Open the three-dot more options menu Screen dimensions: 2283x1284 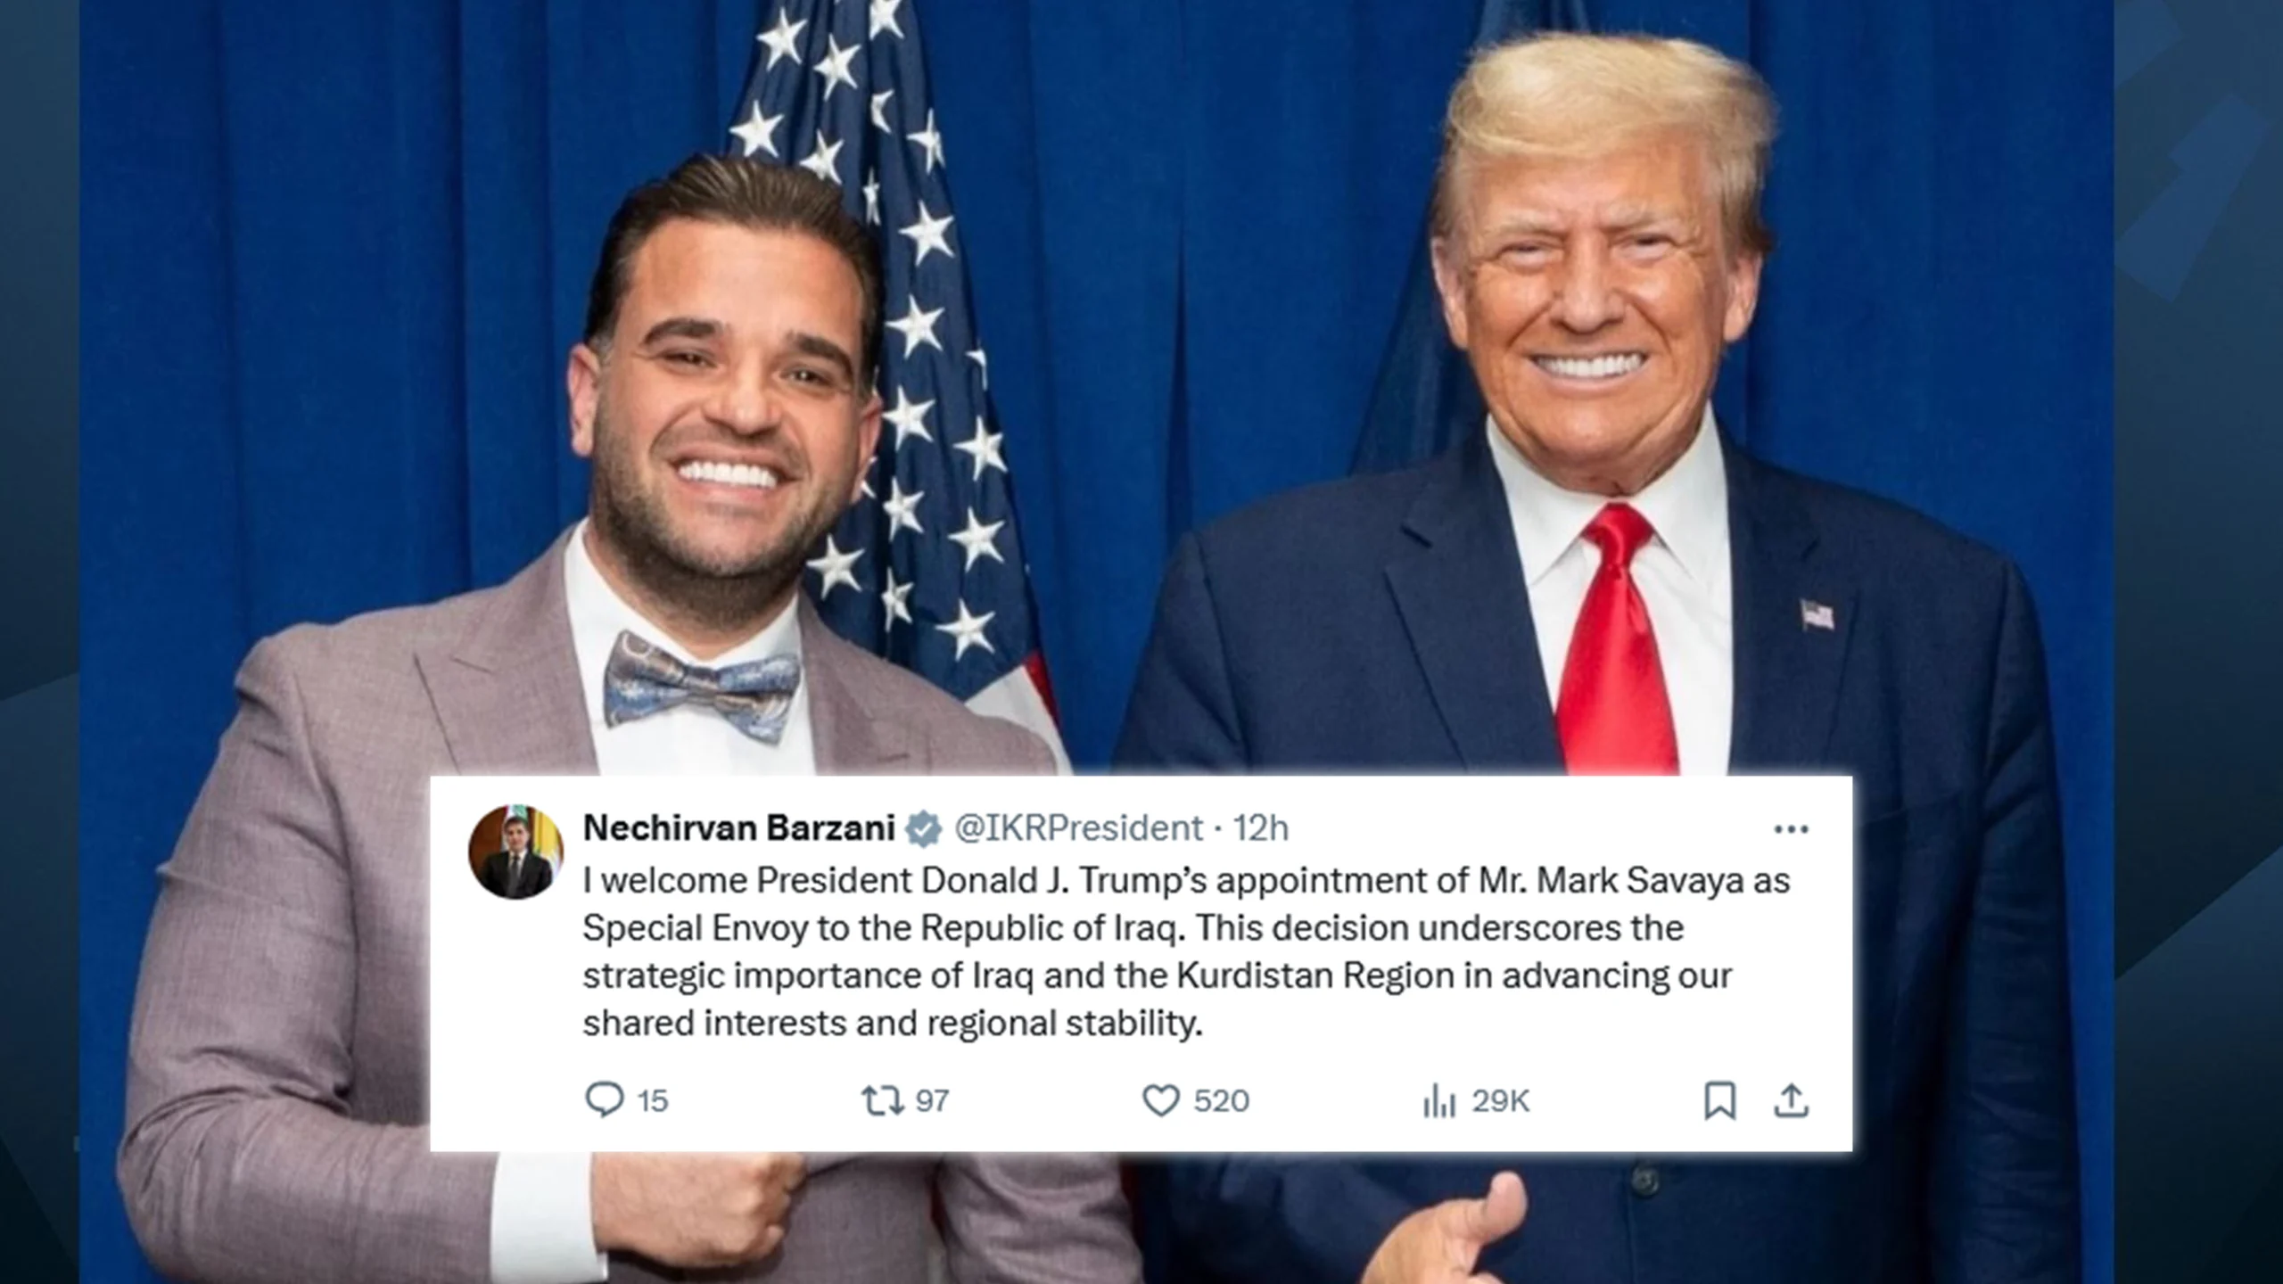(x=1791, y=830)
